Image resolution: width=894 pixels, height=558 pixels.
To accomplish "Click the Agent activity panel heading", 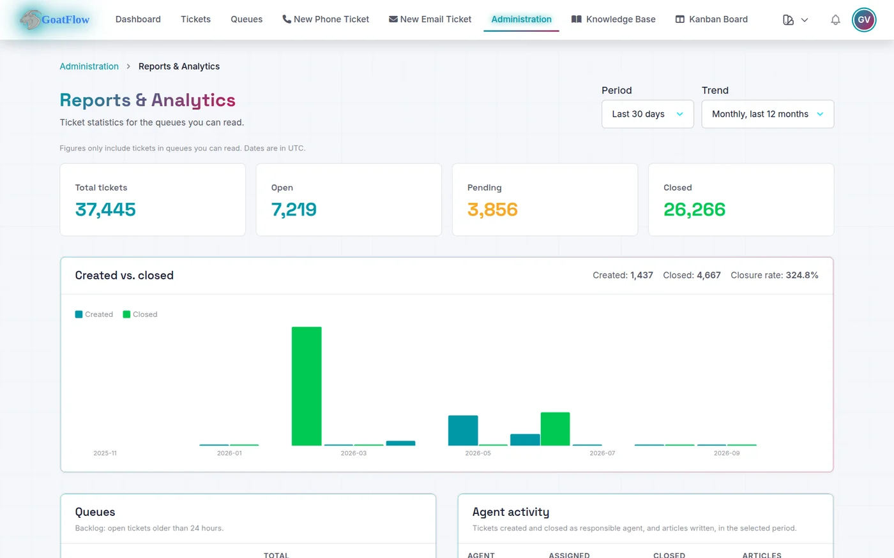I will click(x=511, y=512).
